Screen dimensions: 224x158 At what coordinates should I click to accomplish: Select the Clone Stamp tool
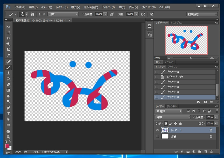[8, 73]
